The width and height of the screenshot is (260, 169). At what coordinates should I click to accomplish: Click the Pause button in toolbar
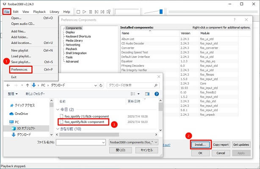[x=91, y=12]
